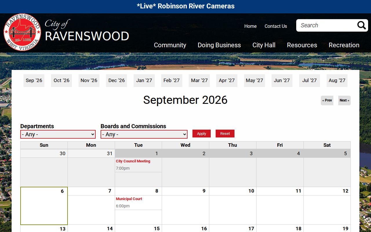The height and width of the screenshot is (232, 371).
Task: Select the Dec '26 month tab
Action: [117, 80]
